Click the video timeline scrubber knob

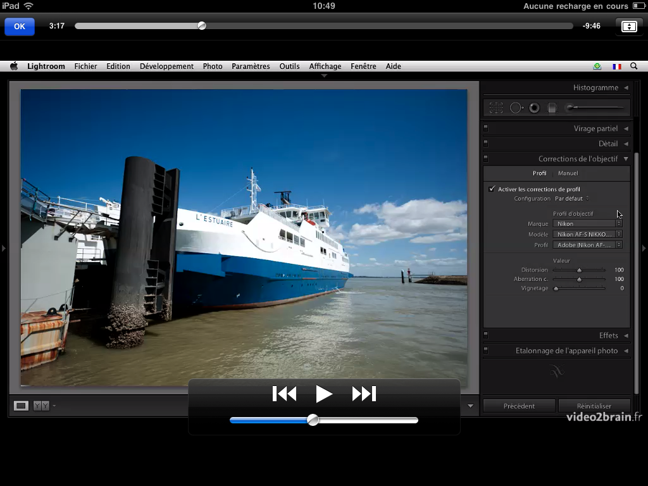202,25
